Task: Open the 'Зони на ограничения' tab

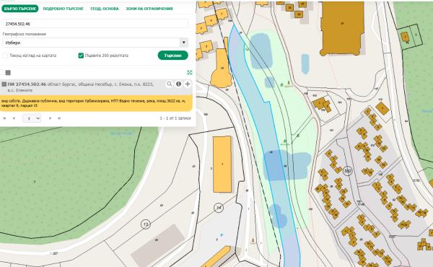Action: point(149,9)
